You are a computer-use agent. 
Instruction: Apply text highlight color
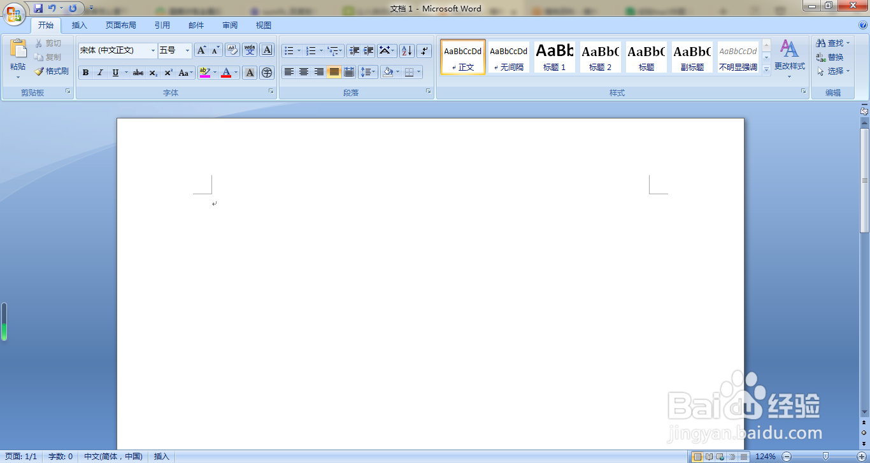coord(204,73)
